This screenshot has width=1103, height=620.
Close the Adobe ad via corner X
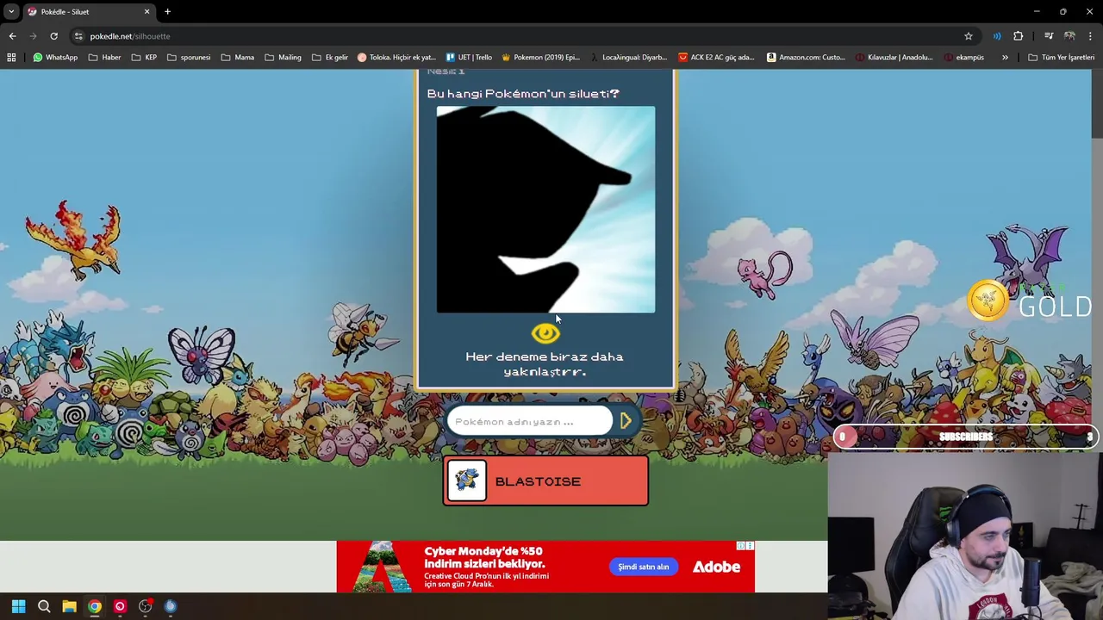click(x=750, y=546)
